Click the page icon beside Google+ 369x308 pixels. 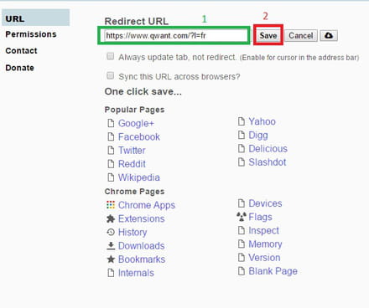click(x=111, y=123)
